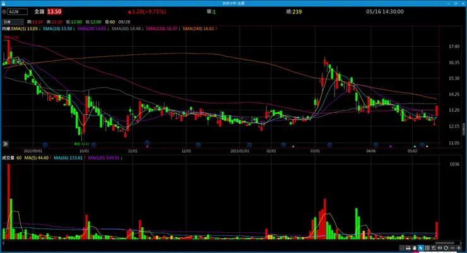Click the last price 13.50 box

click(x=54, y=12)
